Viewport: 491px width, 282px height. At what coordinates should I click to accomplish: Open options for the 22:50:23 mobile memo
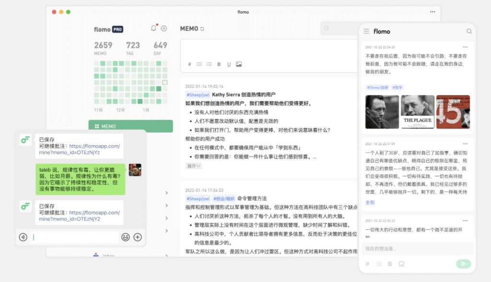[465, 221]
